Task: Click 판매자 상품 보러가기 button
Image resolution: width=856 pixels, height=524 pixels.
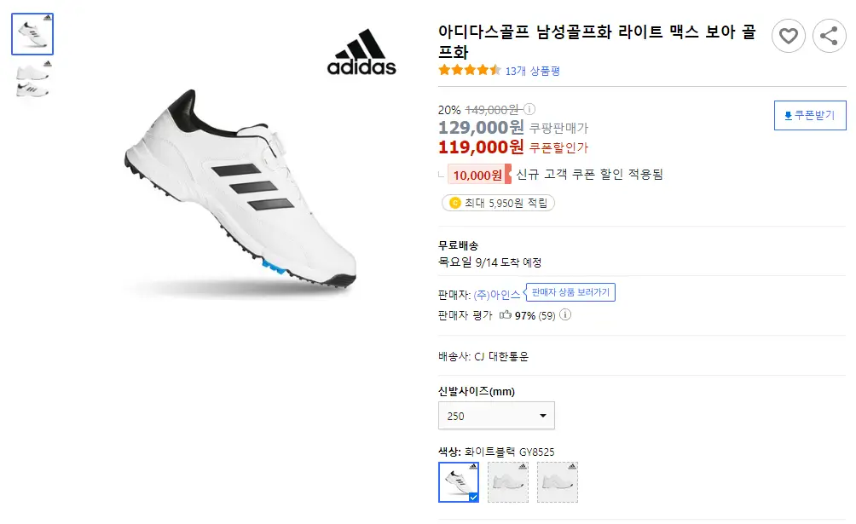Action: (x=570, y=292)
